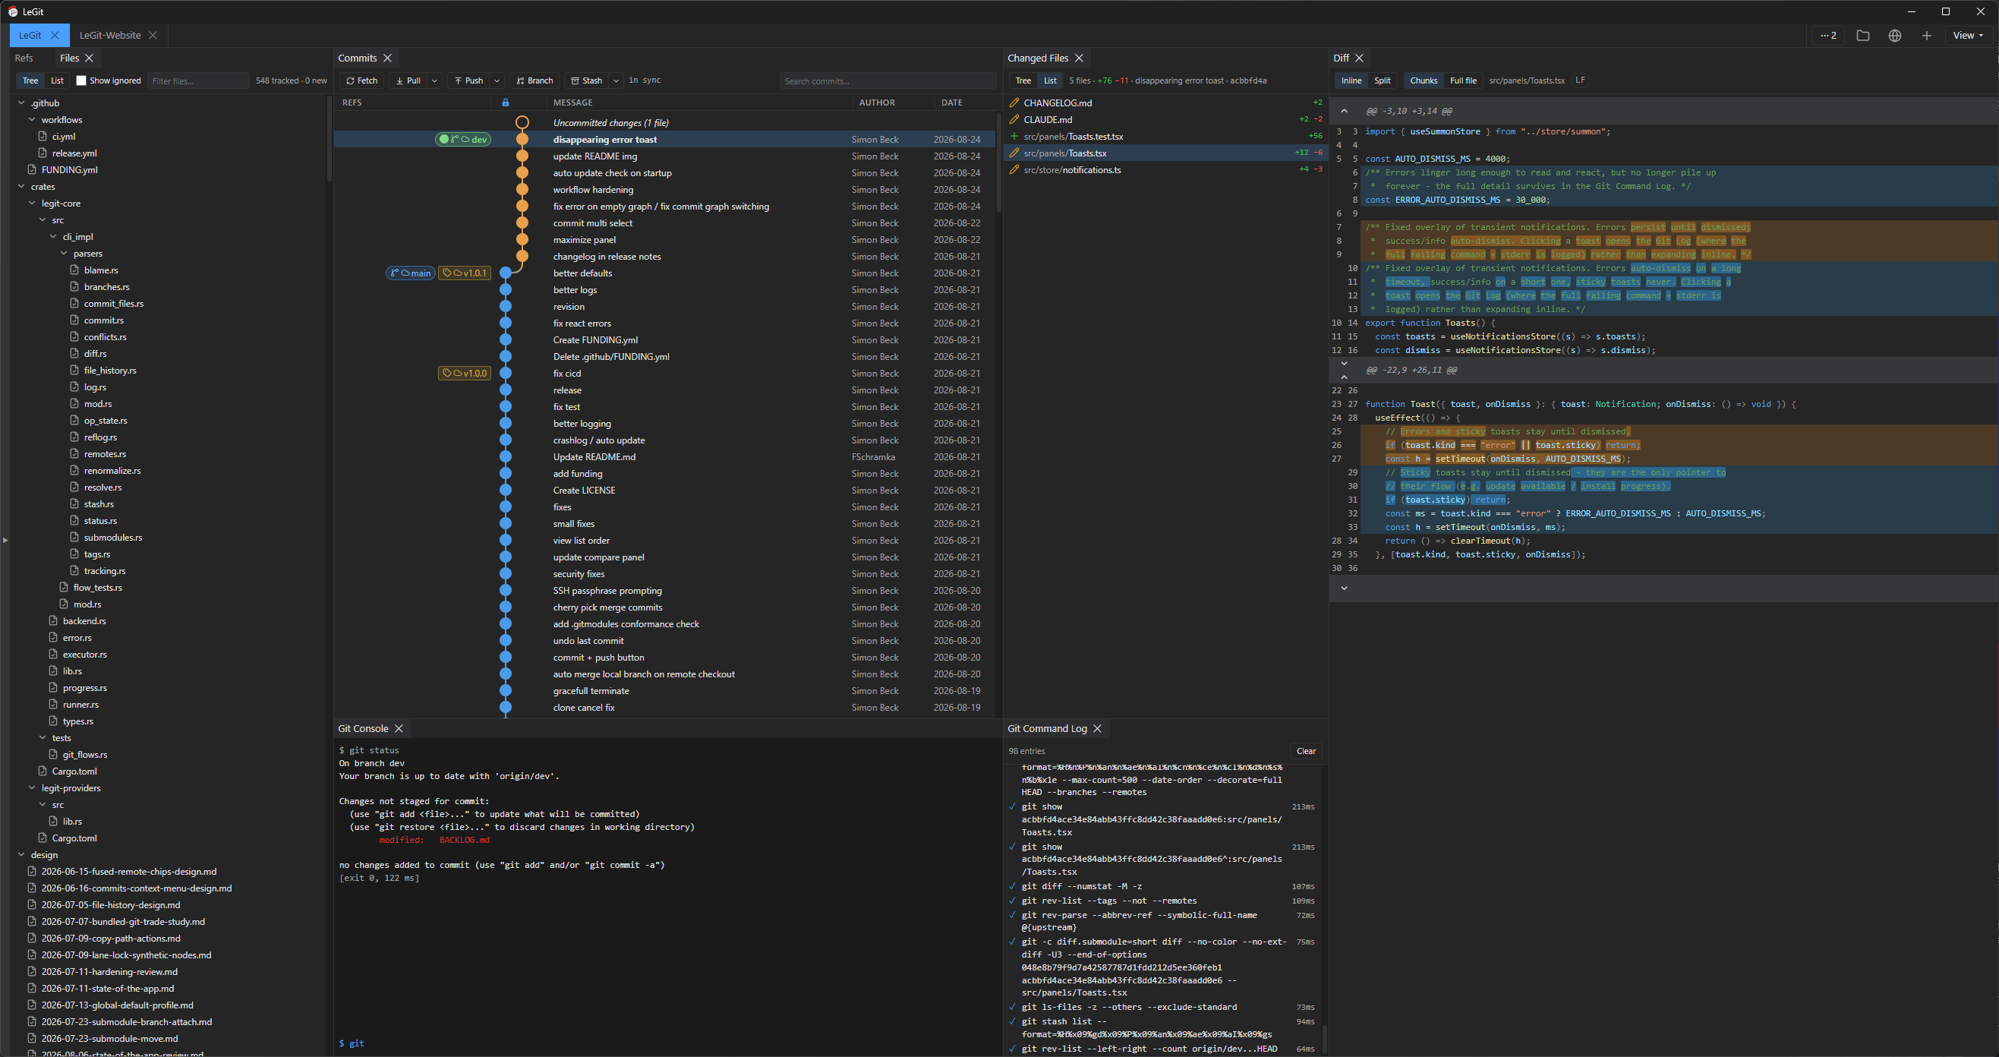Close the Diff panel tab
The height and width of the screenshot is (1057, 1999).
[x=1359, y=58]
